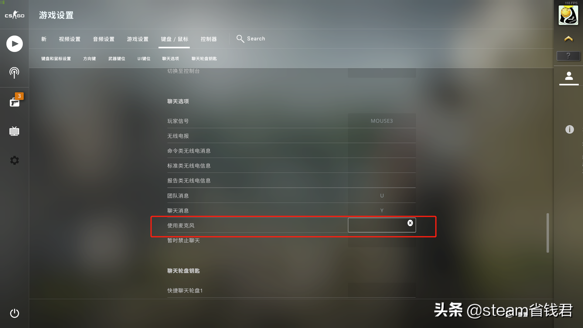Open the settings gear icon
This screenshot has width=583, height=328.
pos(14,160)
